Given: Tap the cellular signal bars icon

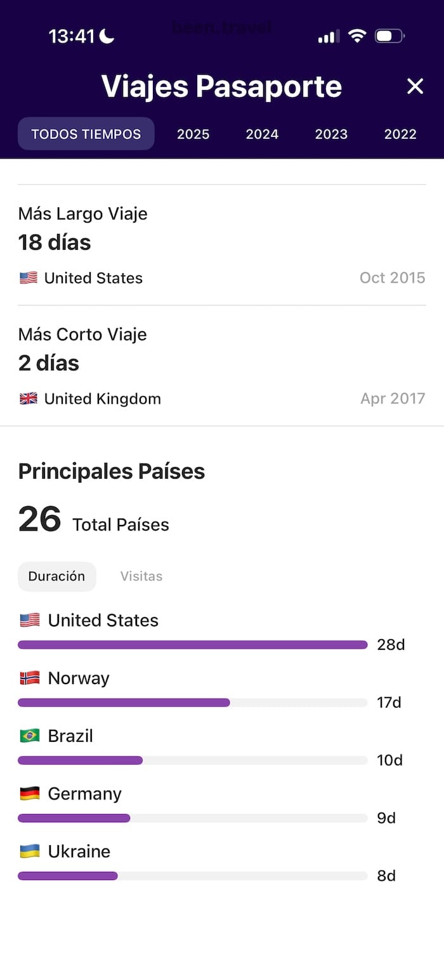Looking at the screenshot, I should [327, 36].
